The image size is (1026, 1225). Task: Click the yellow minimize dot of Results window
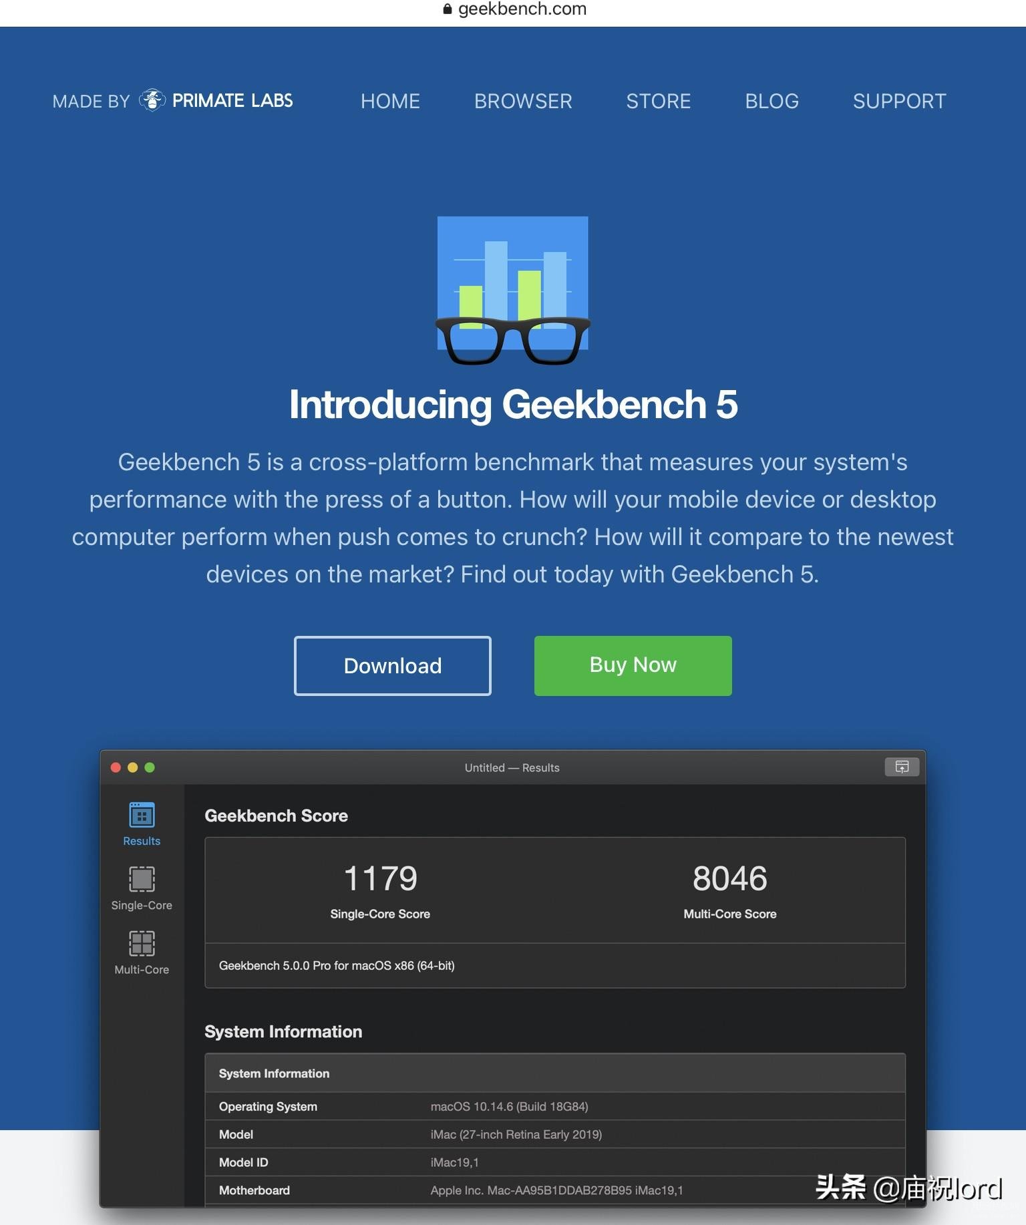click(133, 767)
